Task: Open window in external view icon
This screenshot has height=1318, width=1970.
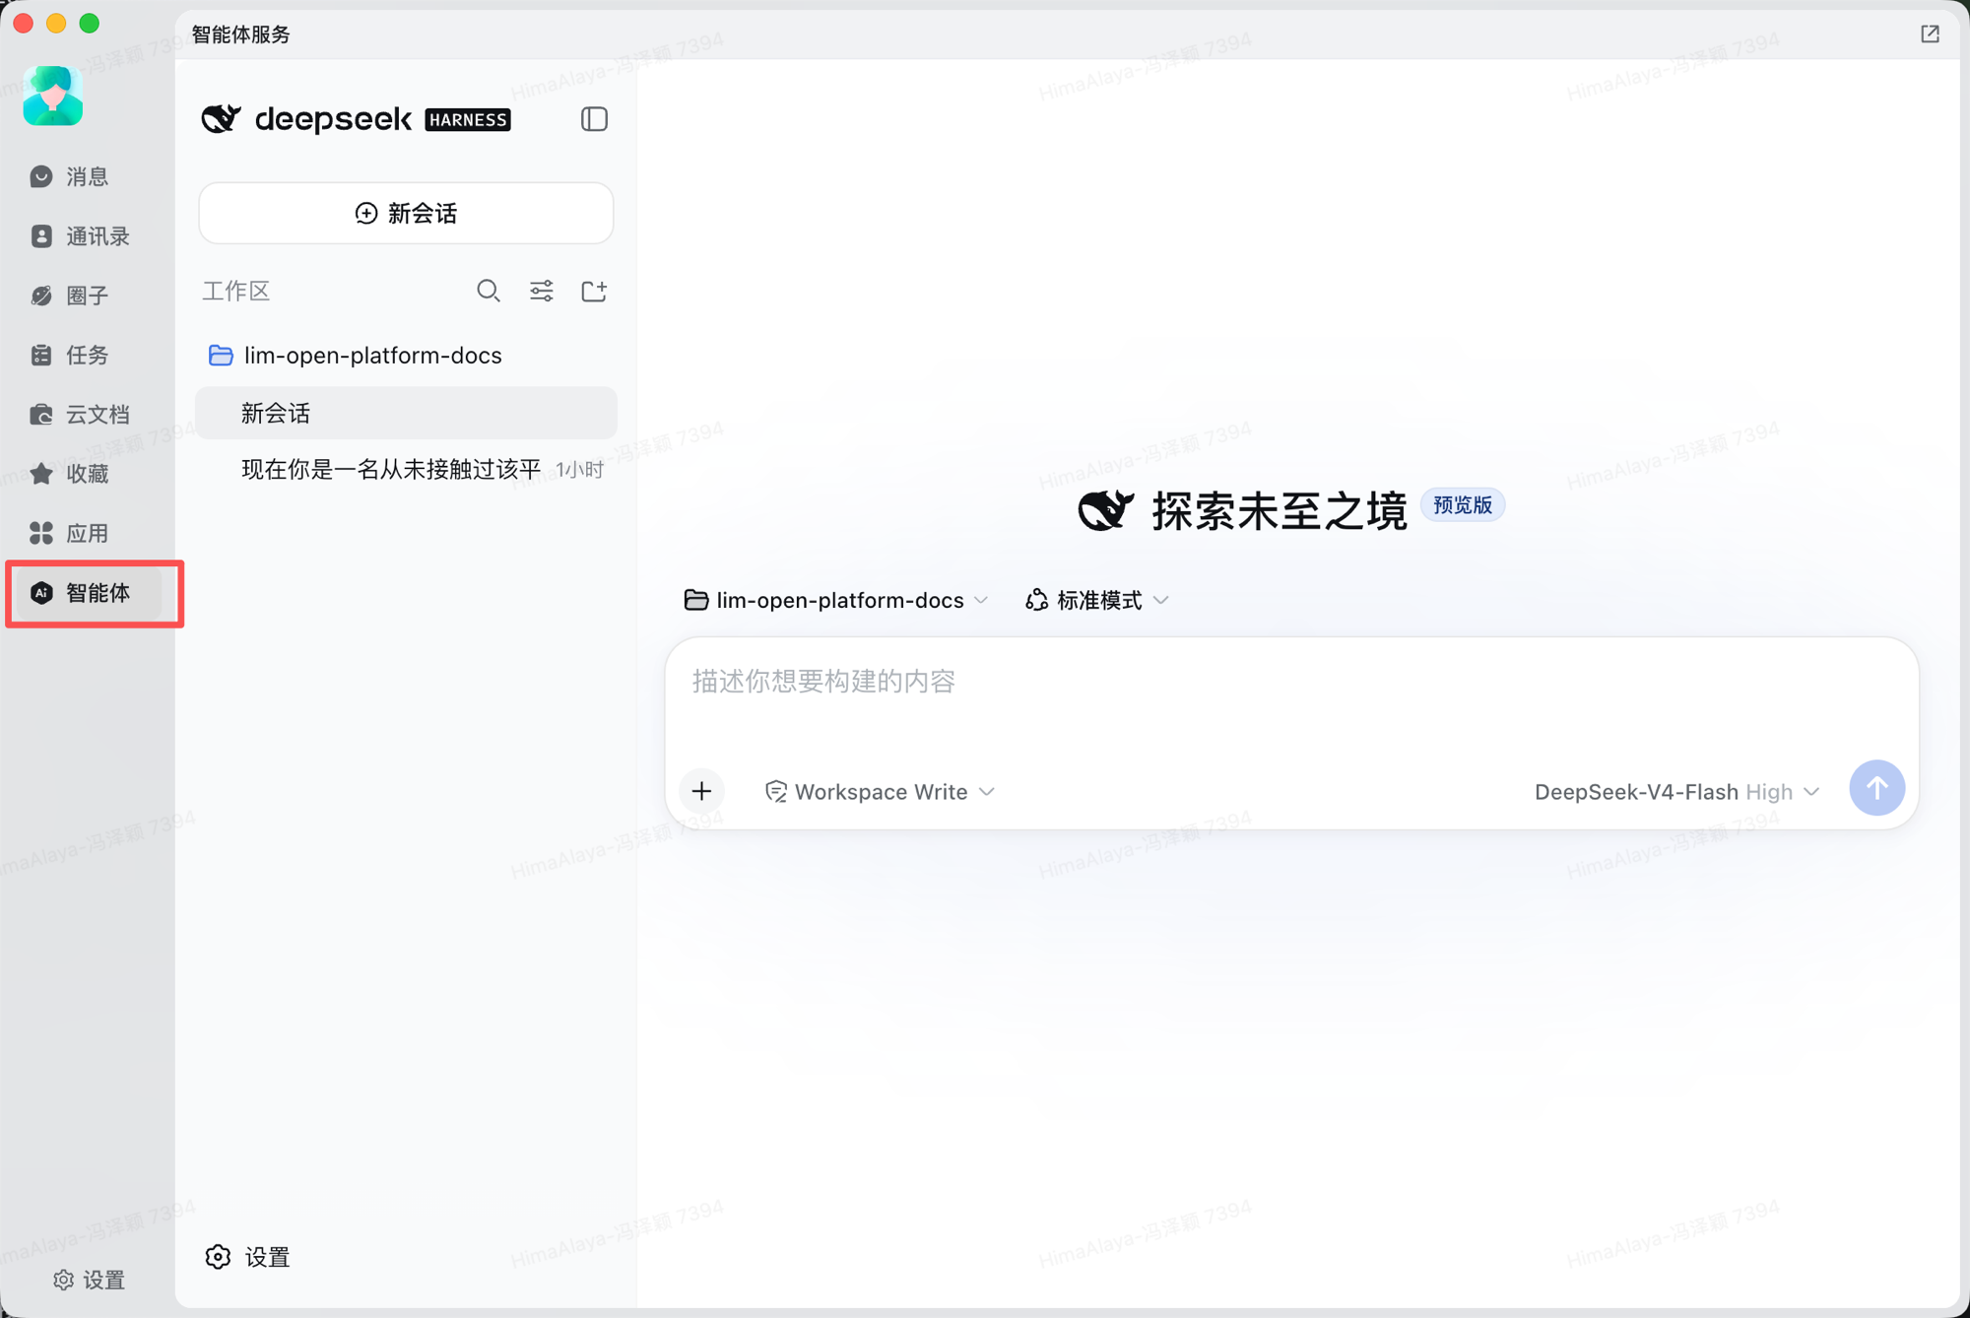Action: point(1930,34)
